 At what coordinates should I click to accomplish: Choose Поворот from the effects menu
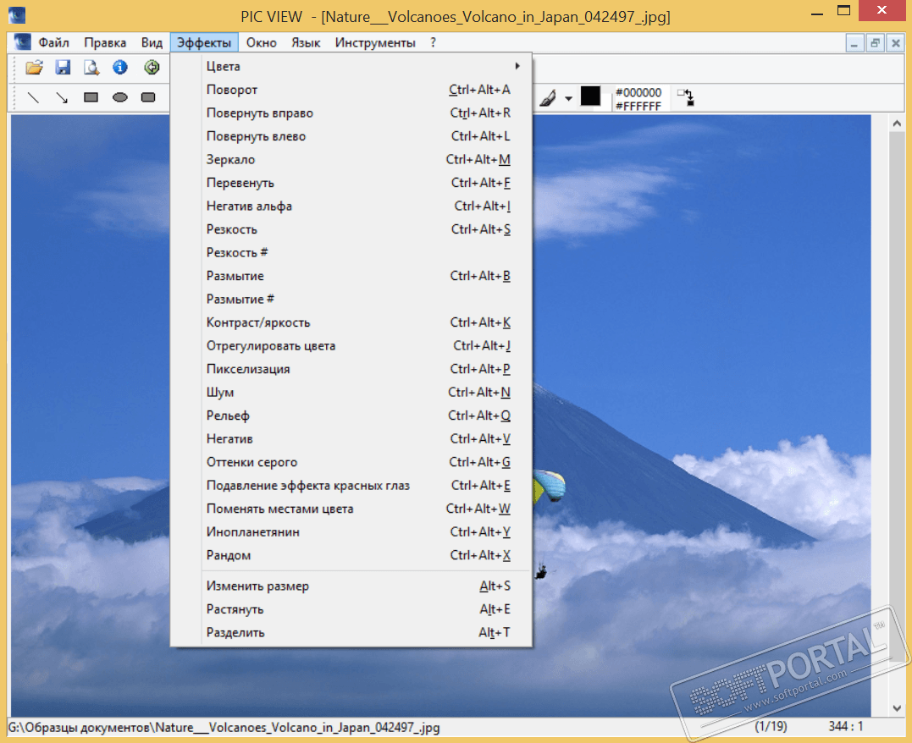click(351, 90)
